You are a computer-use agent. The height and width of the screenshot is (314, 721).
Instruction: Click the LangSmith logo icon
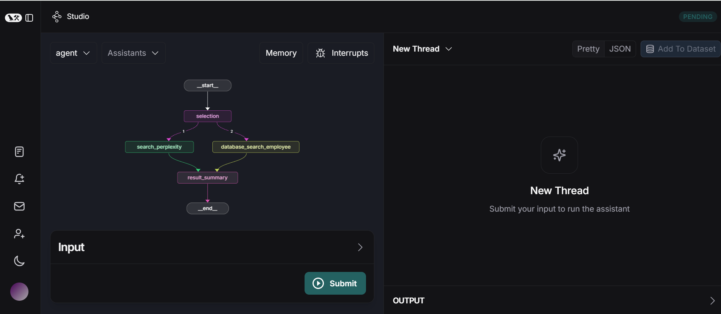(13, 18)
